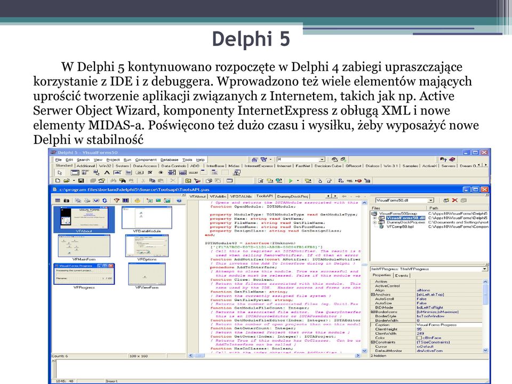Select the VFAbout form thumbnail
Image resolution: width=512 pixels, height=384 pixels.
84,219
